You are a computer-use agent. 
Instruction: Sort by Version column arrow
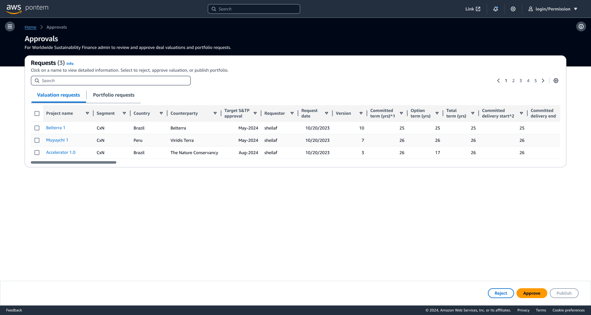(x=361, y=113)
